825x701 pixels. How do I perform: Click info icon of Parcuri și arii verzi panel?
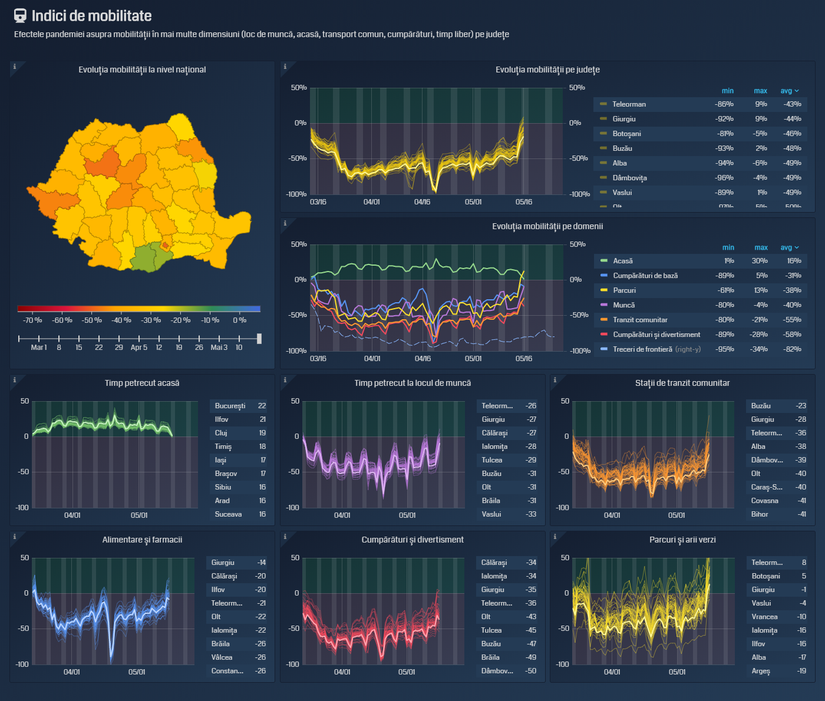point(555,537)
